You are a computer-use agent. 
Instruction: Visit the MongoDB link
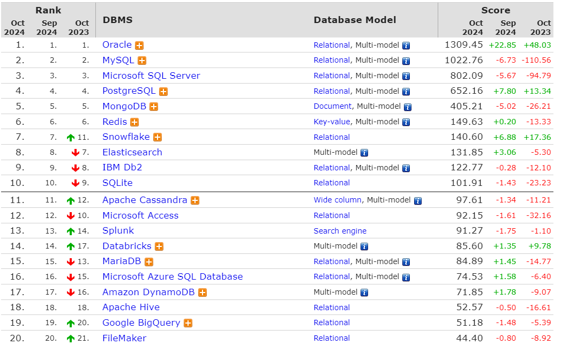(124, 107)
